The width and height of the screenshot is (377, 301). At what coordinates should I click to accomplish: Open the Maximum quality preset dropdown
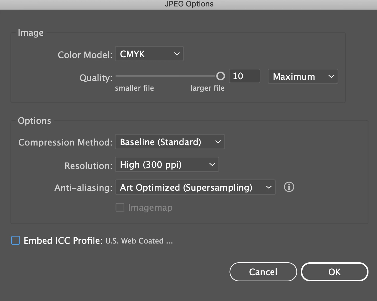[303, 77]
